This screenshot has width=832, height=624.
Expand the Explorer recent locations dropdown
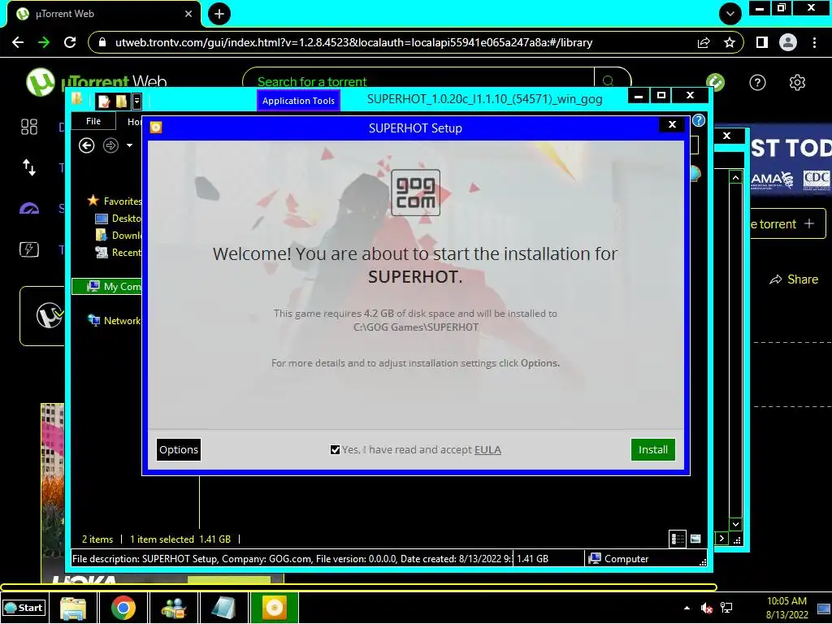[129, 145]
